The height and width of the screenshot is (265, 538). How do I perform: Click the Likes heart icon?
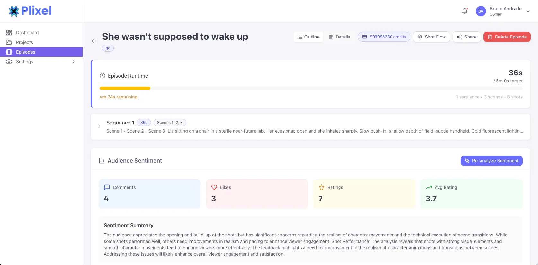pyautogui.click(x=214, y=187)
